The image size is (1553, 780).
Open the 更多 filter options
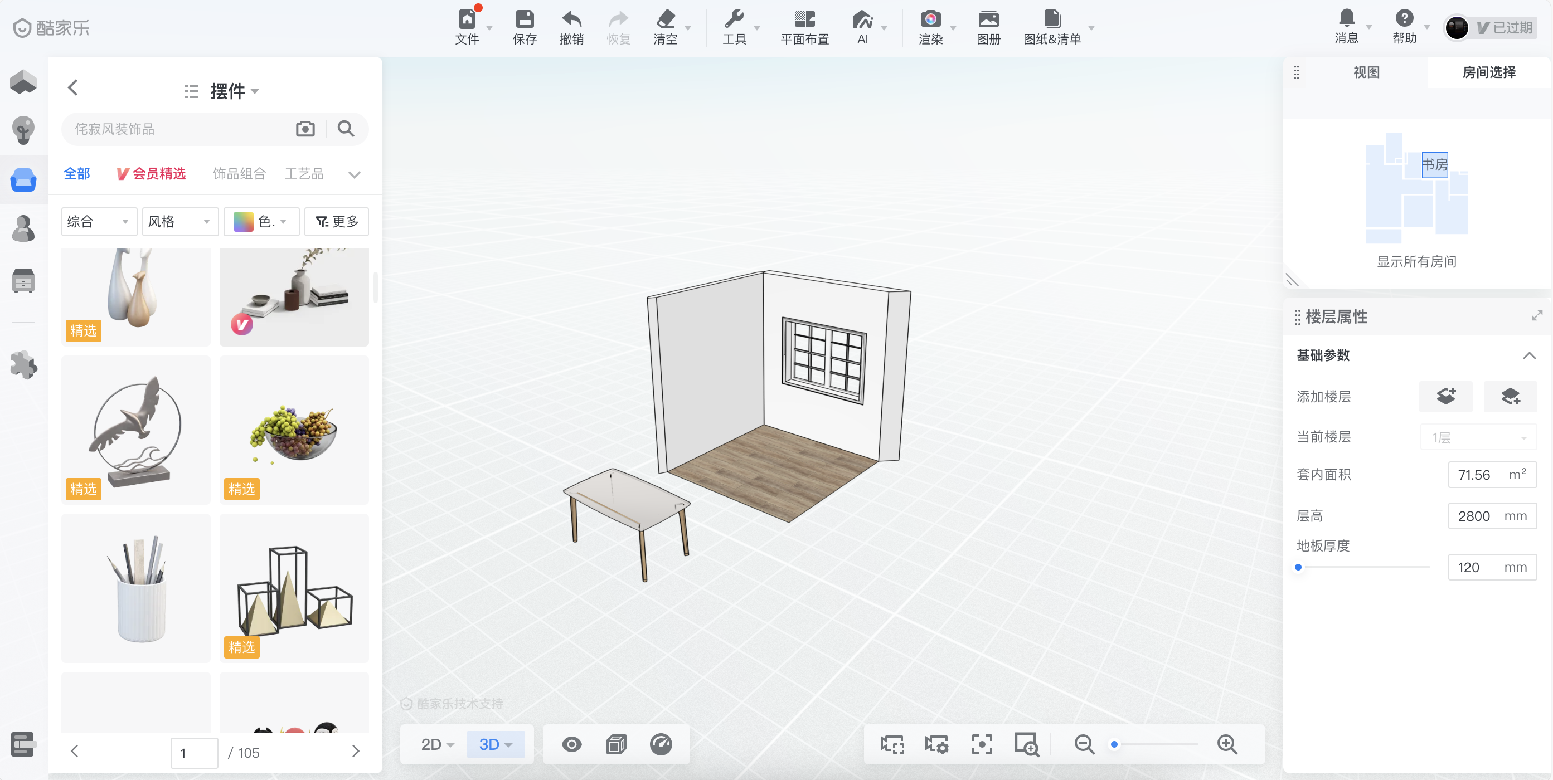(x=336, y=221)
